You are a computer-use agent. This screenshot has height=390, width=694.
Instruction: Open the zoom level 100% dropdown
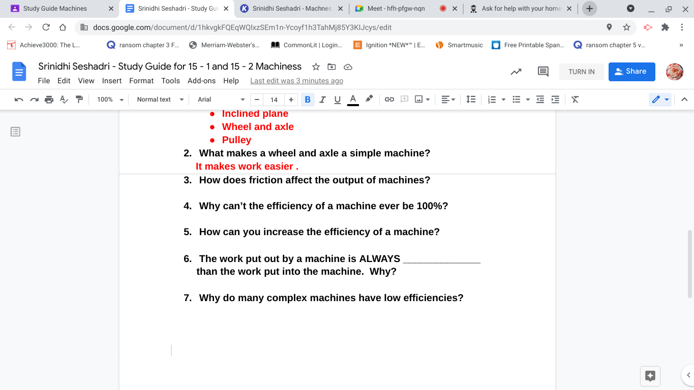[110, 100]
